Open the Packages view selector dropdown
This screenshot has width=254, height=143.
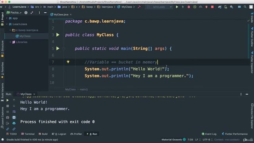point(14,12)
